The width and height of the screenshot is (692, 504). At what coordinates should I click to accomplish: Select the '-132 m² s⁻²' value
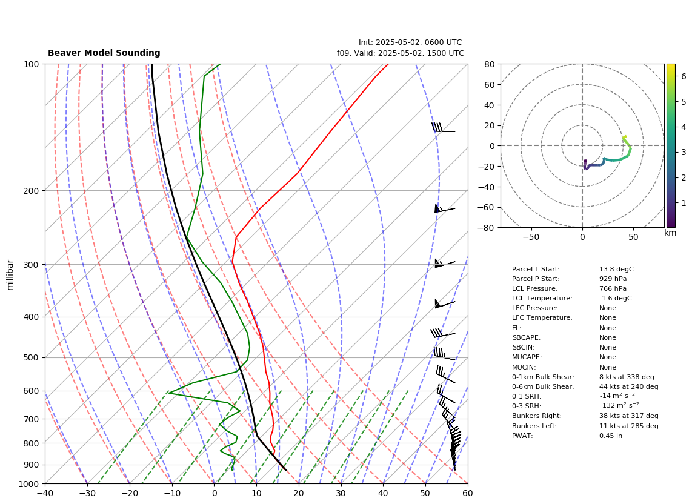619,405
